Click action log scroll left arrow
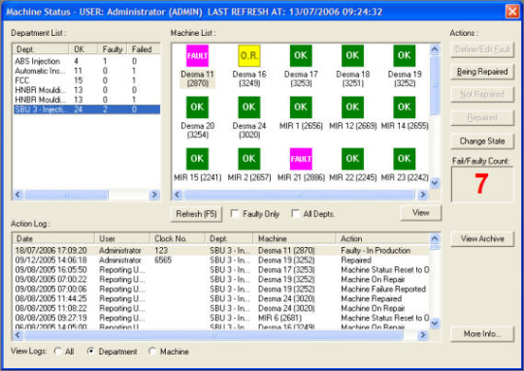This screenshot has height=371, width=524. (x=18, y=335)
